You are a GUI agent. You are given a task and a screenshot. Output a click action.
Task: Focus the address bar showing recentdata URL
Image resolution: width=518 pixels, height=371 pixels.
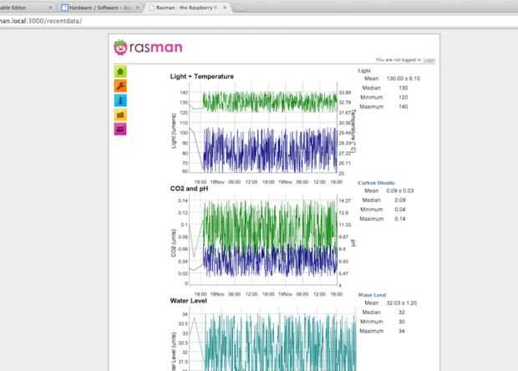click(x=259, y=21)
